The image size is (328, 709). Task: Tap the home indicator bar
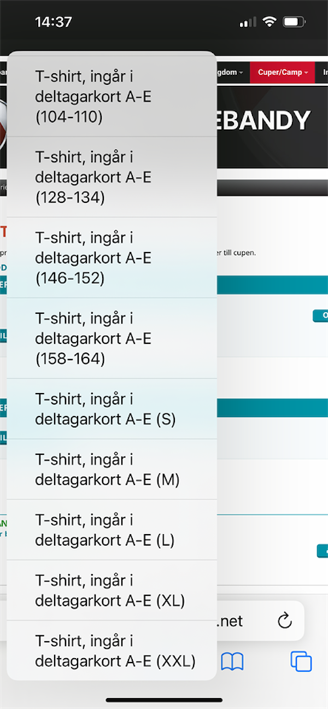click(x=164, y=700)
